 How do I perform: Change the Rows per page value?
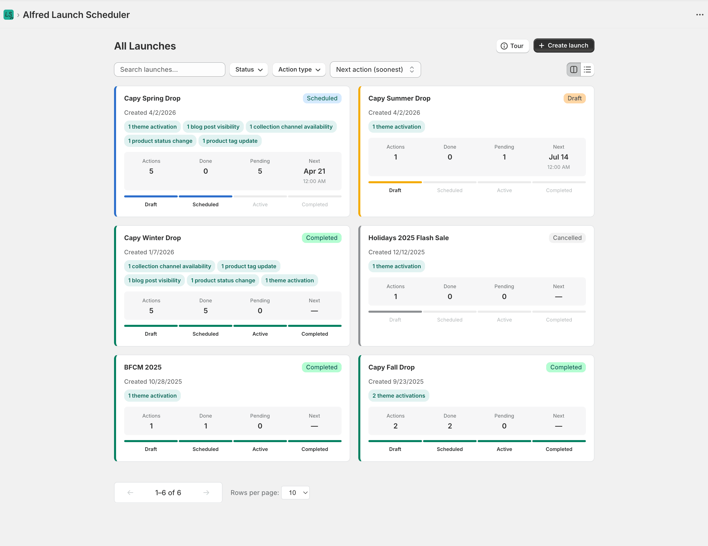tap(295, 492)
